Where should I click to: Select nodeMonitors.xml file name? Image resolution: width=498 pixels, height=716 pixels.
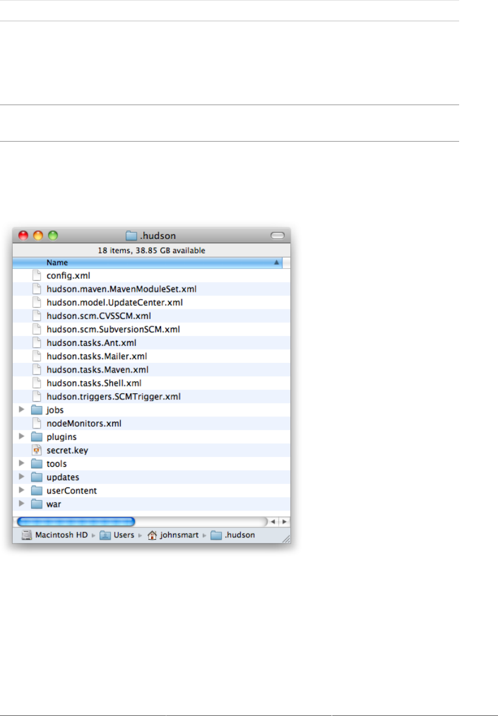click(x=84, y=424)
